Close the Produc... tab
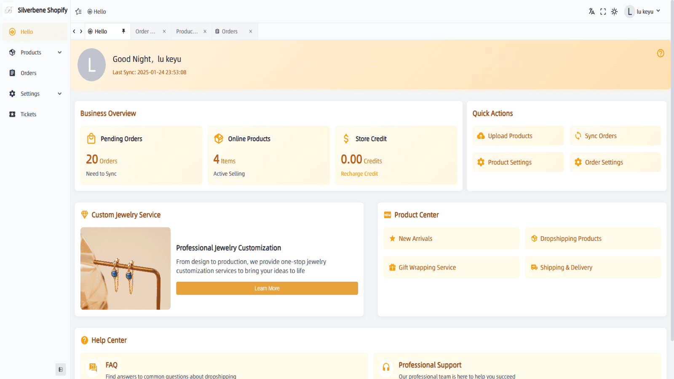Image resolution: width=674 pixels, height=379 pixels. pyautogui.click(x=205, y=32)
